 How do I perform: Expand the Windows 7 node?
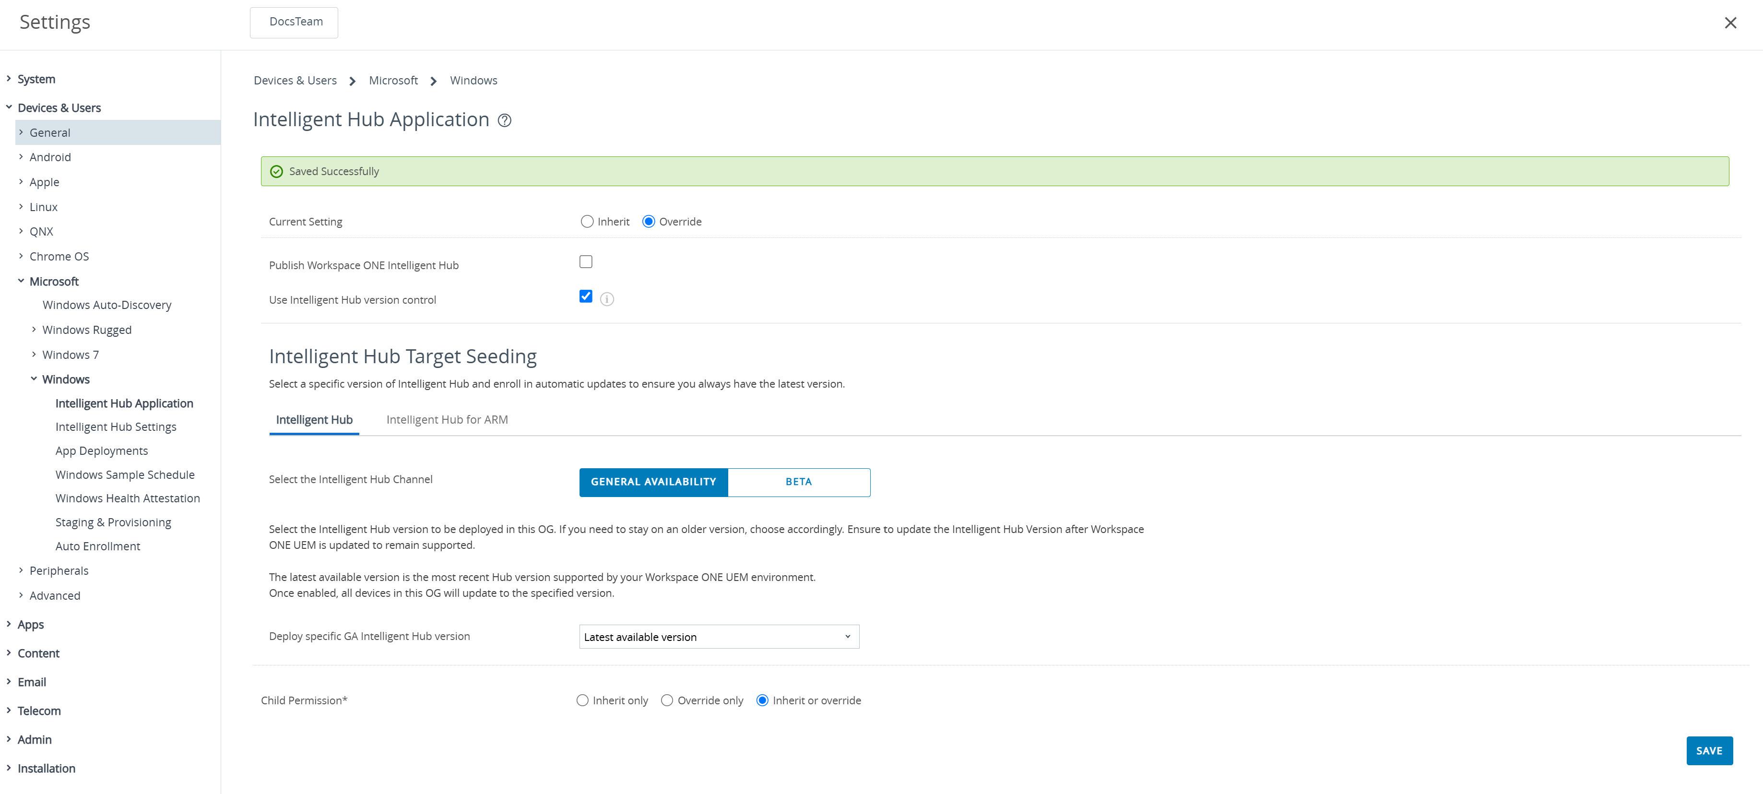click(x=34, y=355)
